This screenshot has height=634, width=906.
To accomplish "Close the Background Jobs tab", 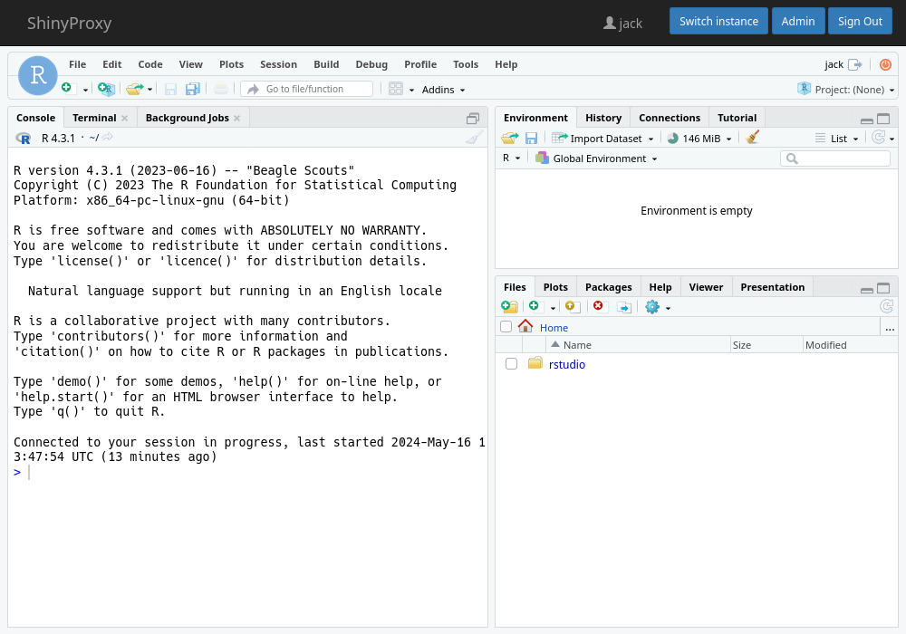I will click(x=236, y=119).
